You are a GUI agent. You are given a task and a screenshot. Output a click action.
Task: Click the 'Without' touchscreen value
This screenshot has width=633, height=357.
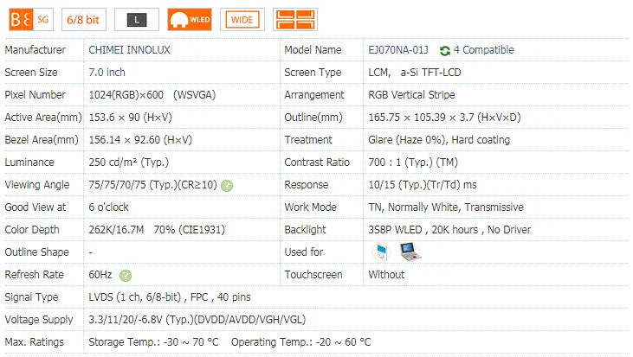point(386,275)
